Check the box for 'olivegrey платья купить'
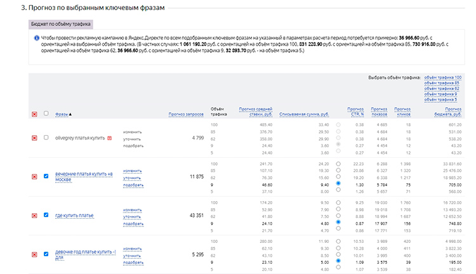Screen dimensions: 476x274 [46, 138]
